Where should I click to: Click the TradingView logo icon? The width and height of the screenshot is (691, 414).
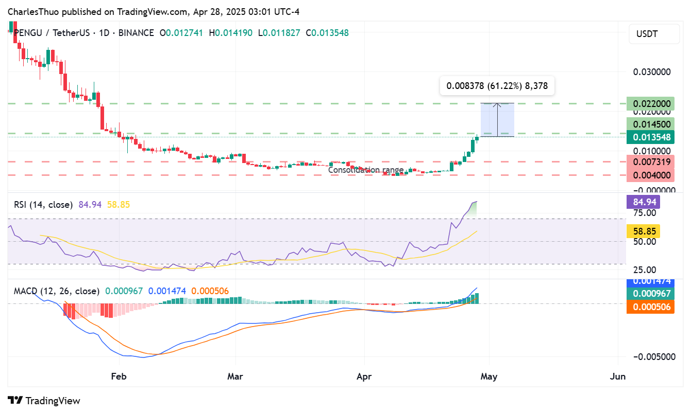click(x=15, y=401)
